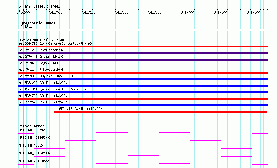Image resolution: width=277 pixels, height=168 pixels.
Task: Open variant nsv5970408 (Almarri2020) label
Action: click(41, 57)
